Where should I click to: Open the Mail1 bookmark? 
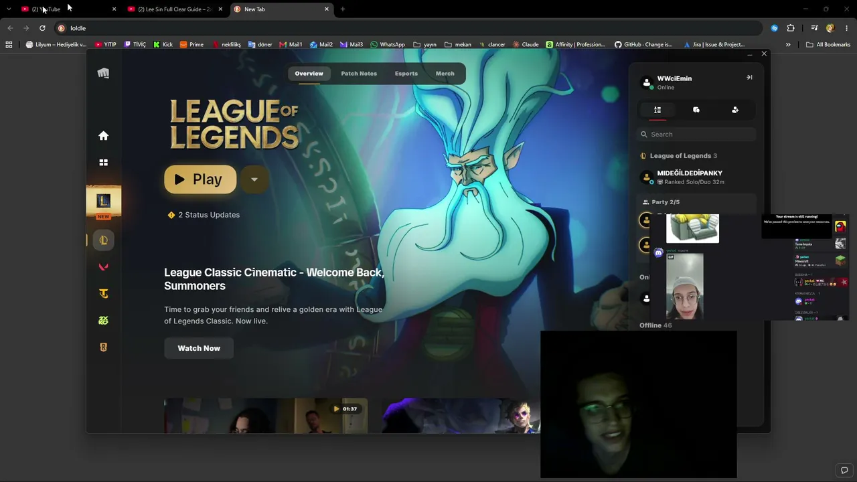(x=291, y=45)
